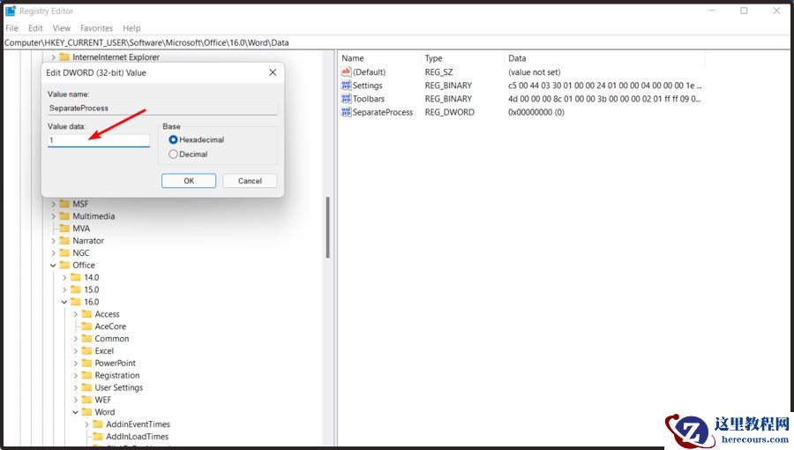This screenshot has height=450, width=794.
Task: Click the NGC folder icon
Action: point(64,252)
